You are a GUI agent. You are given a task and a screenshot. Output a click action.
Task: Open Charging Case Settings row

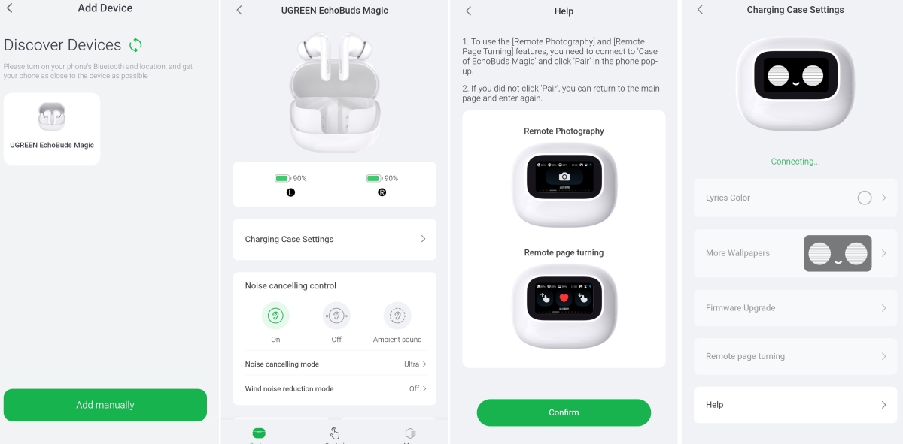335,239
